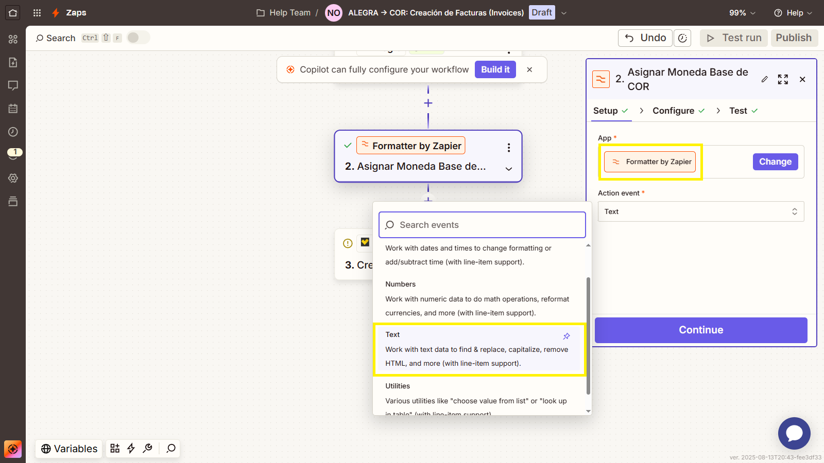Click the Test run button
The width and height of the screenshot is (824, 463).
[734, 38]
